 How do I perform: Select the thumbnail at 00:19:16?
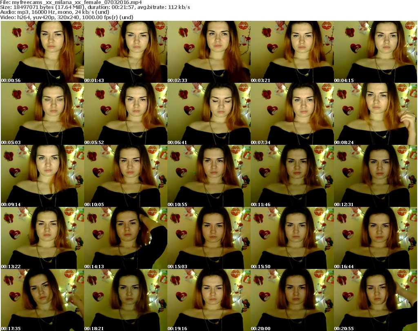tap(209, 300)
